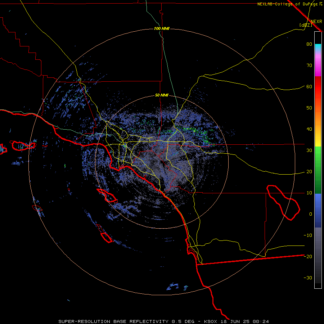Viewport: 324px width, 324px height.
Task: Select the "NEXLAB-College of DuPage" header text
Action: coord(288,4)
